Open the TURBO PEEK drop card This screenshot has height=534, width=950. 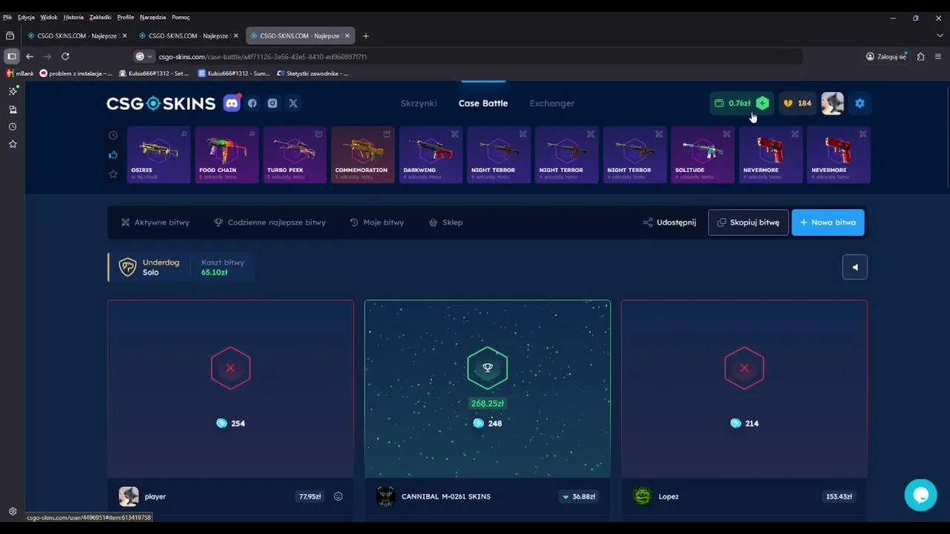[295, 155]
